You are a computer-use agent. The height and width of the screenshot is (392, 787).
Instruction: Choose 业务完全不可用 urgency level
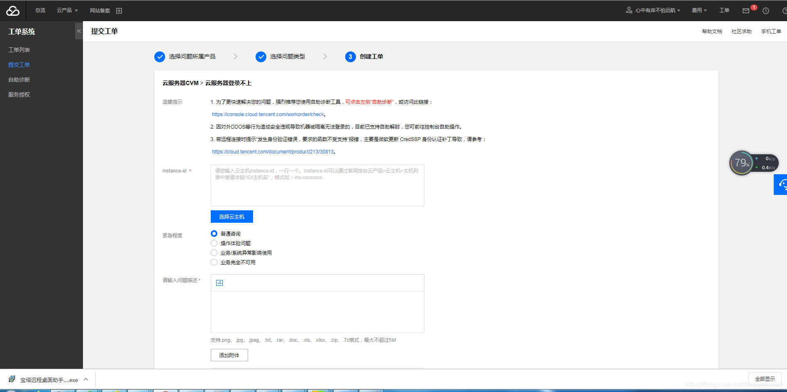[x=214, y=262]
